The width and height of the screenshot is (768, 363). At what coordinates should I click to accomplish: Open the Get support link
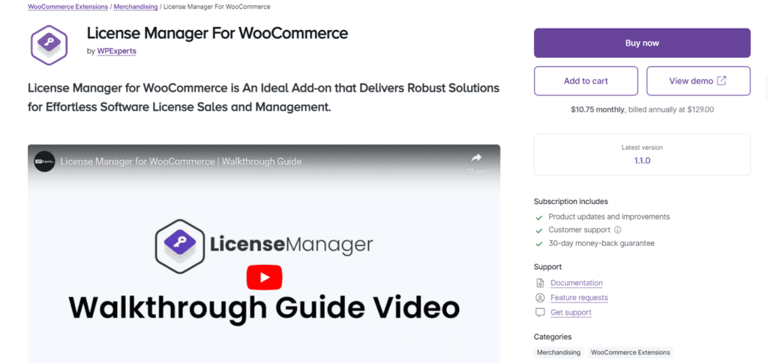[x=571, y=312]
